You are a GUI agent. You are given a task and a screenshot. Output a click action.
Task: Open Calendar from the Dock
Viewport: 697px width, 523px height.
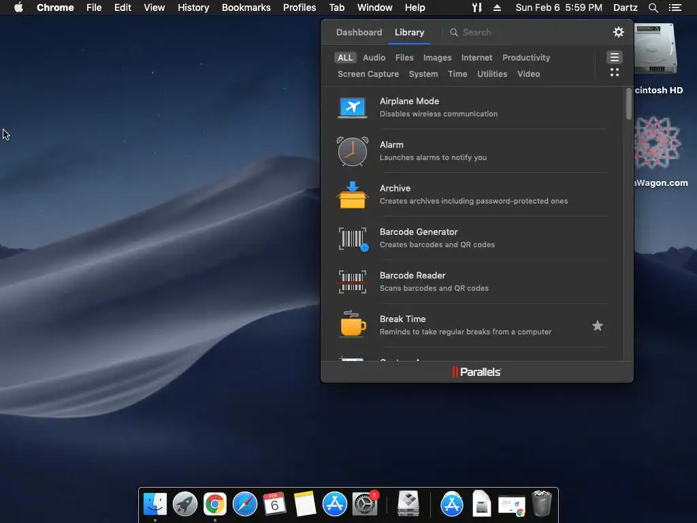pyautogui.click(x=274, y=504)
